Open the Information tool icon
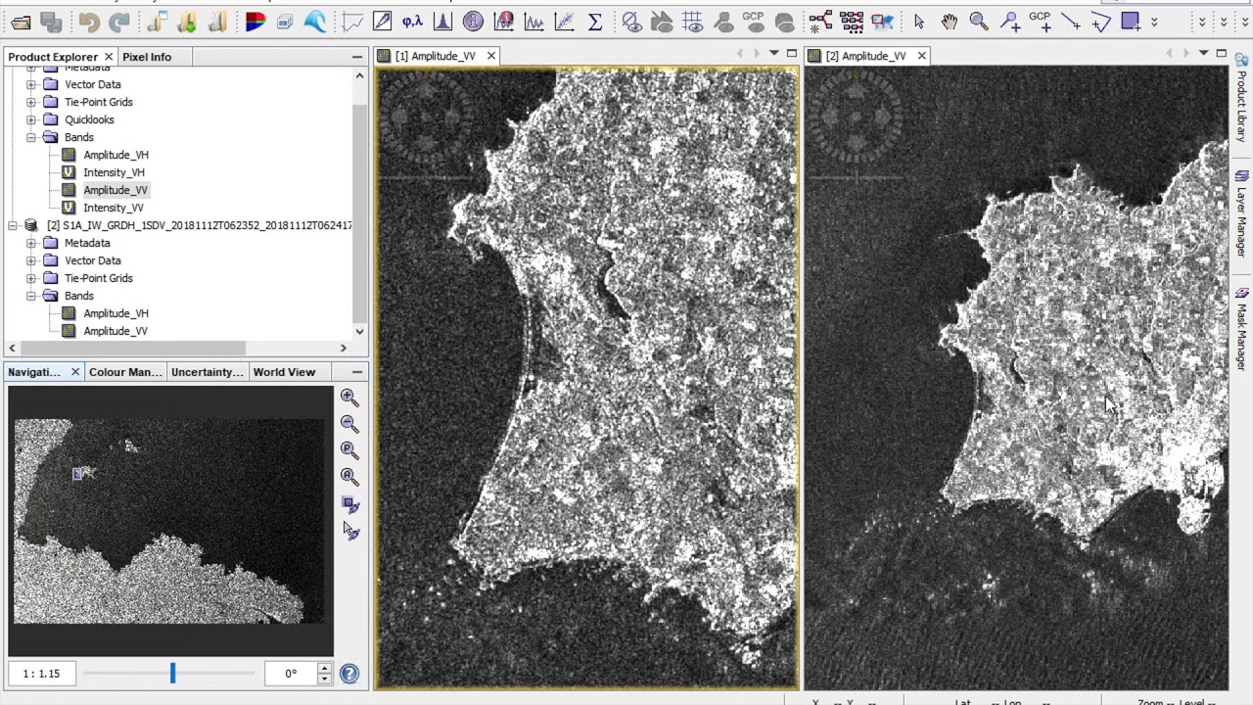Viewport: 1253px width, 705px height. coord(473,21)
